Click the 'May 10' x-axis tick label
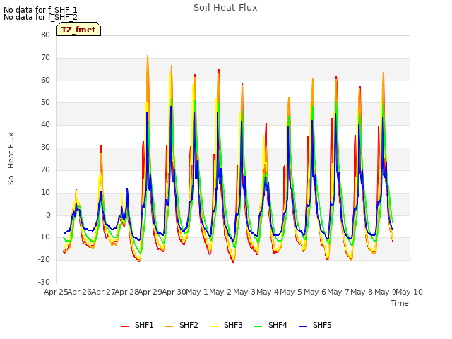452x339 pixels. [x=409, y=292]
